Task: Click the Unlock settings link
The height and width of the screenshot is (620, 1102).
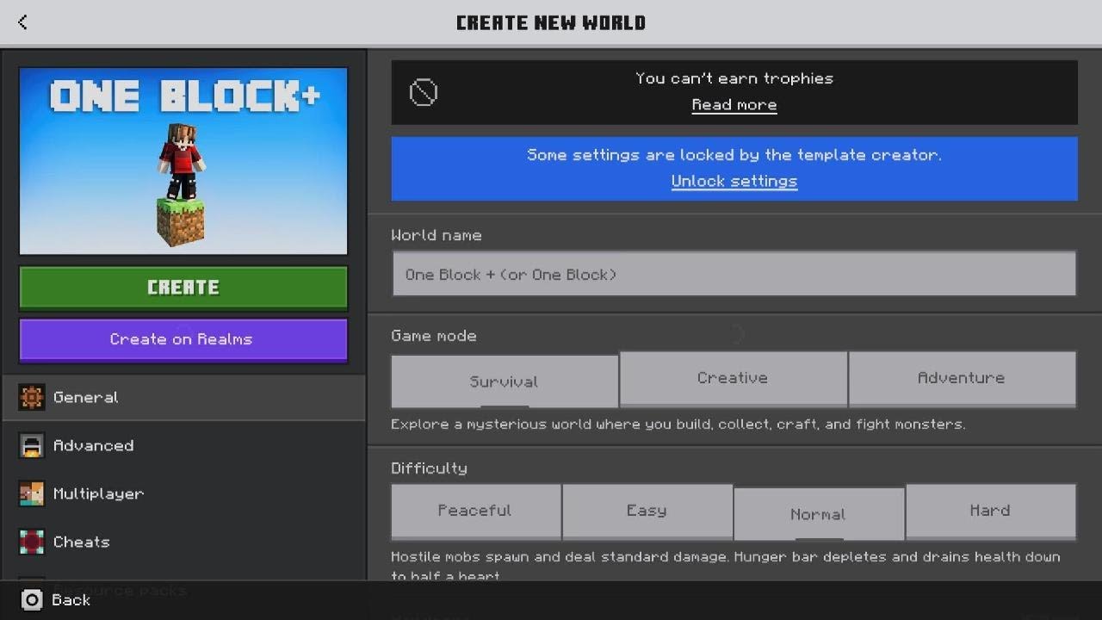Action: 734,182
